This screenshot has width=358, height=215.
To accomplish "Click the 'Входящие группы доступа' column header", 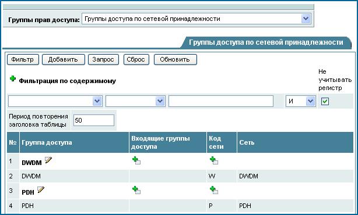I will tap(168, 142).
